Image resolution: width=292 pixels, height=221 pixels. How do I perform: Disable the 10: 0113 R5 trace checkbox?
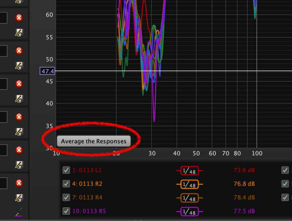pos(66,211)
